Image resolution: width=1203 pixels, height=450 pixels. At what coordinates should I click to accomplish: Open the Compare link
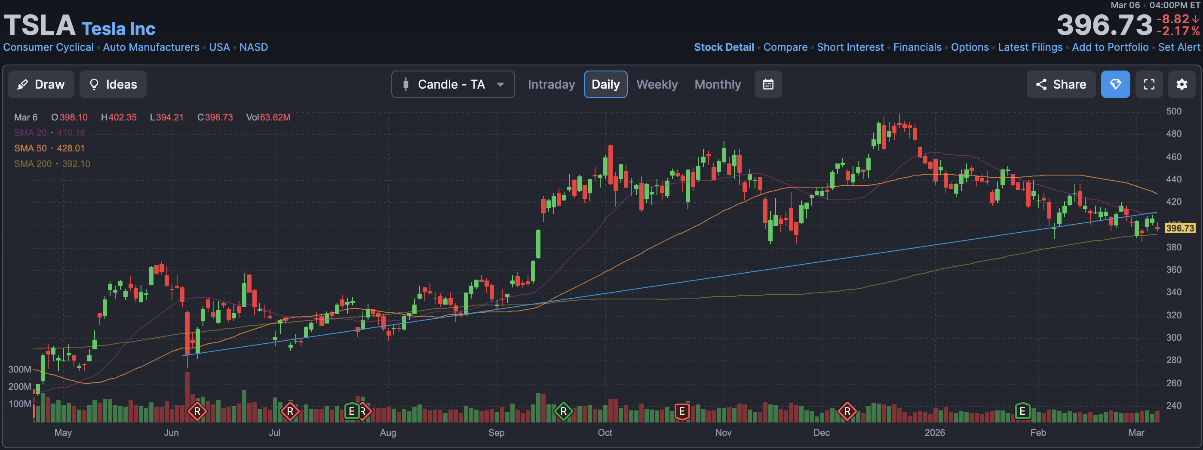[786, 47]
